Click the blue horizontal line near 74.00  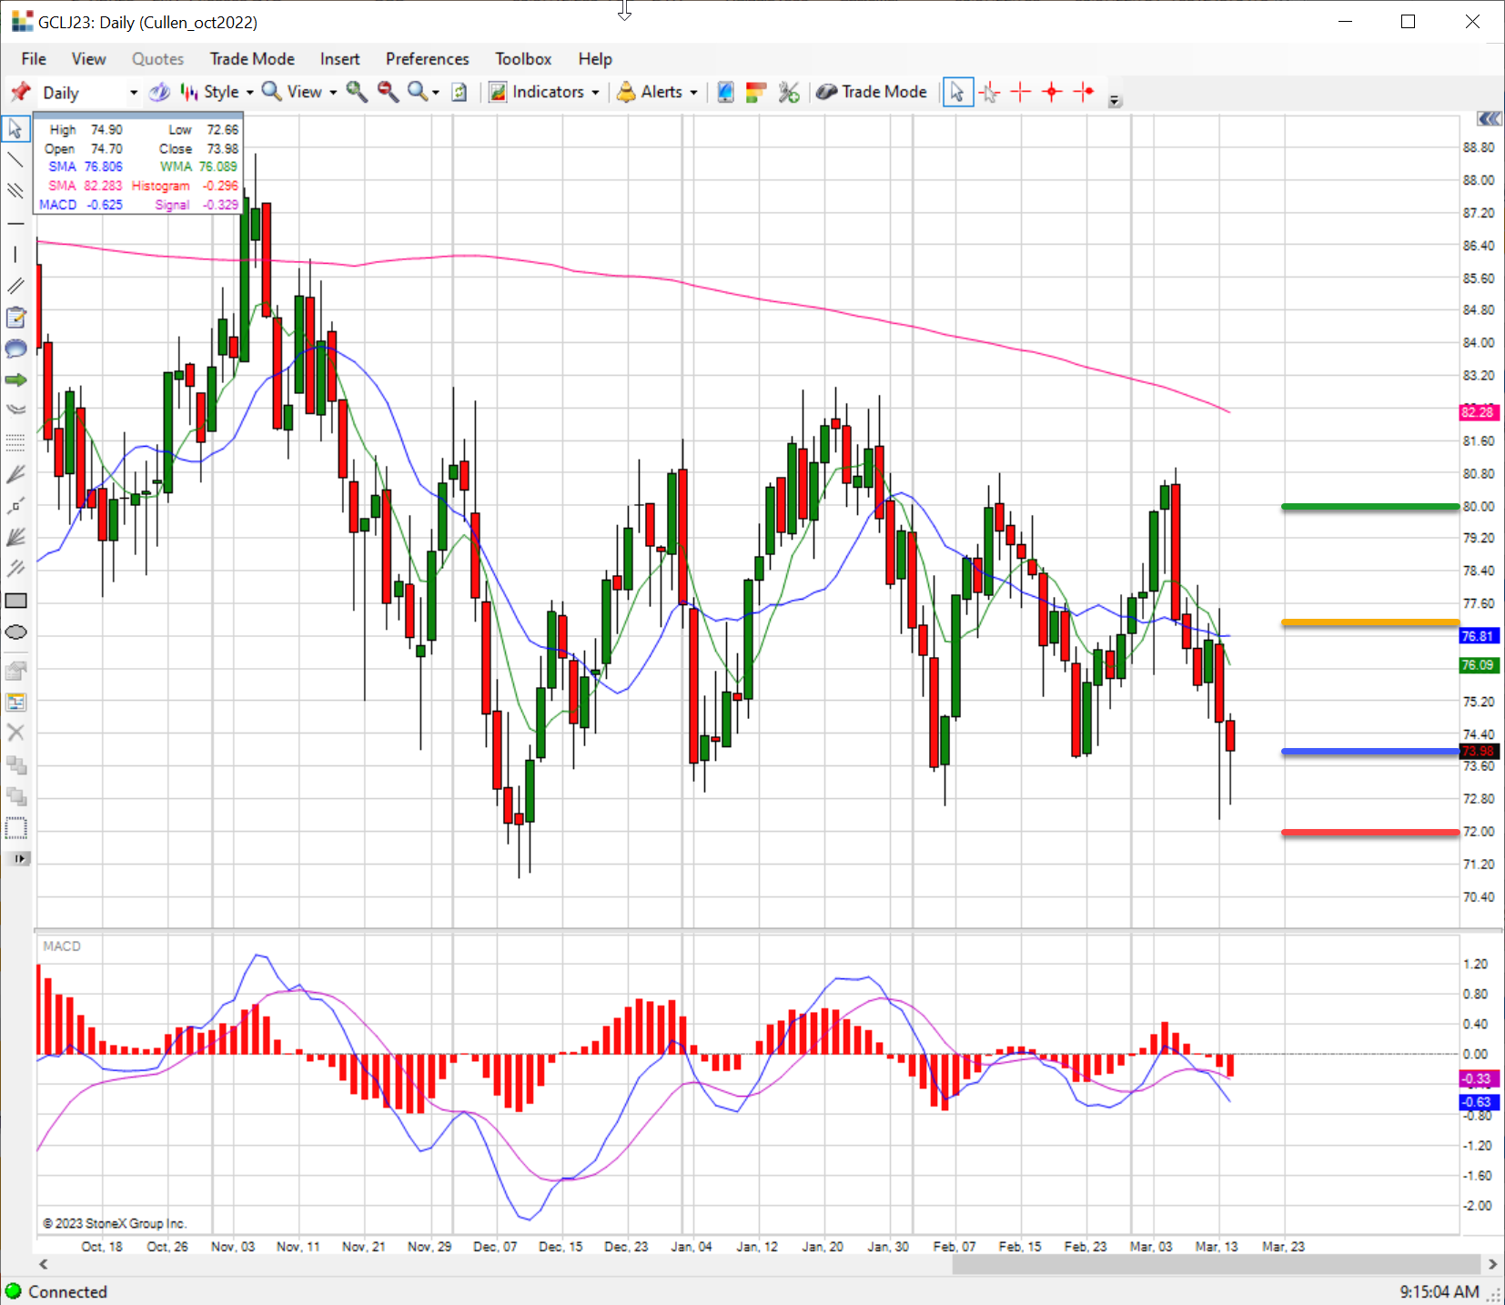[1369, 752]
